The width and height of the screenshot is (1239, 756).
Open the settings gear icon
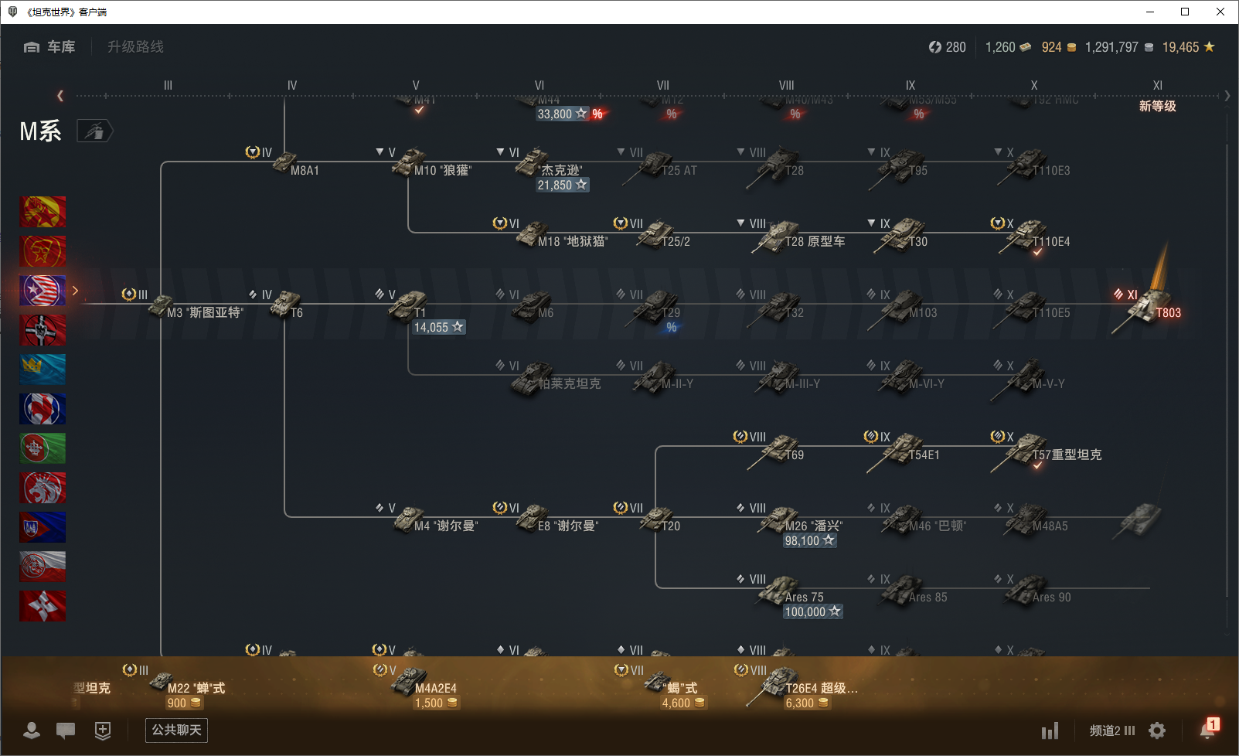(x=1157, y=730)
